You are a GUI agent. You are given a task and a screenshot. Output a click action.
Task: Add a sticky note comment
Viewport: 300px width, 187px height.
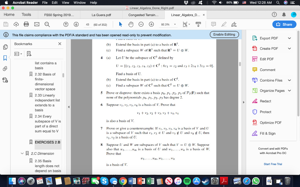coord(214,25)
